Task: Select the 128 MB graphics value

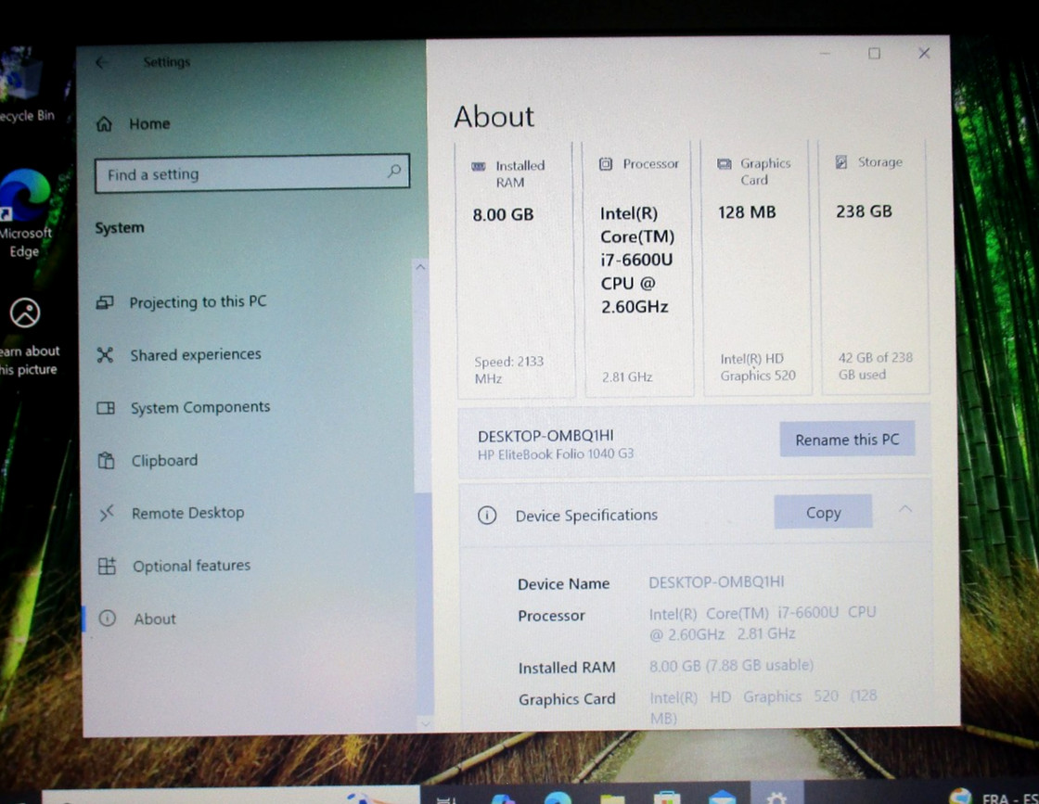Action: 747,212
